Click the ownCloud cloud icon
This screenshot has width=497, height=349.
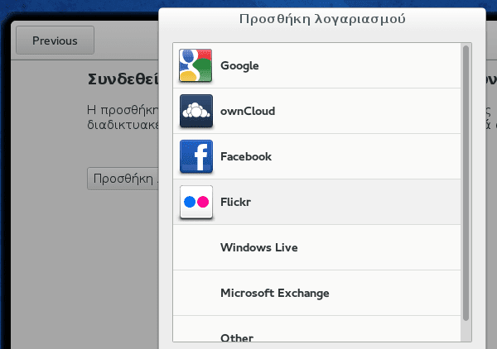196,111
